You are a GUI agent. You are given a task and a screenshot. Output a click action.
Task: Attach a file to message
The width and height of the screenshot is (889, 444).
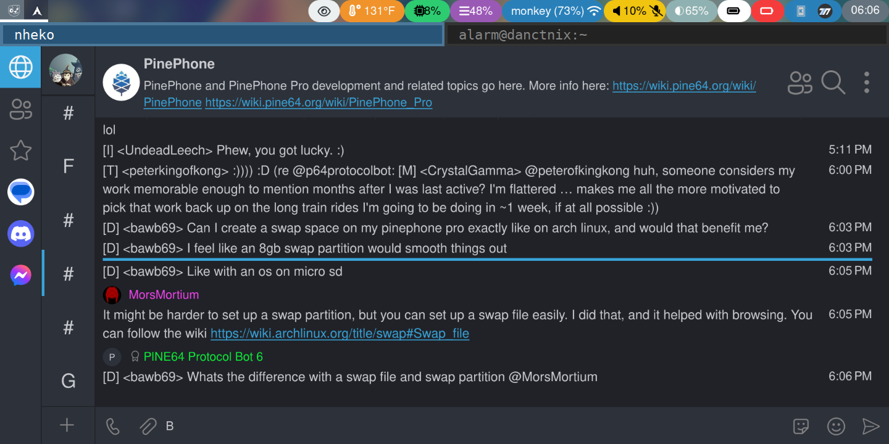(147, 425)
